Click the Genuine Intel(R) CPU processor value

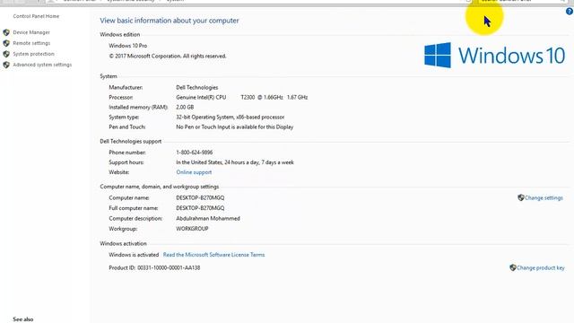pos(241,98)
